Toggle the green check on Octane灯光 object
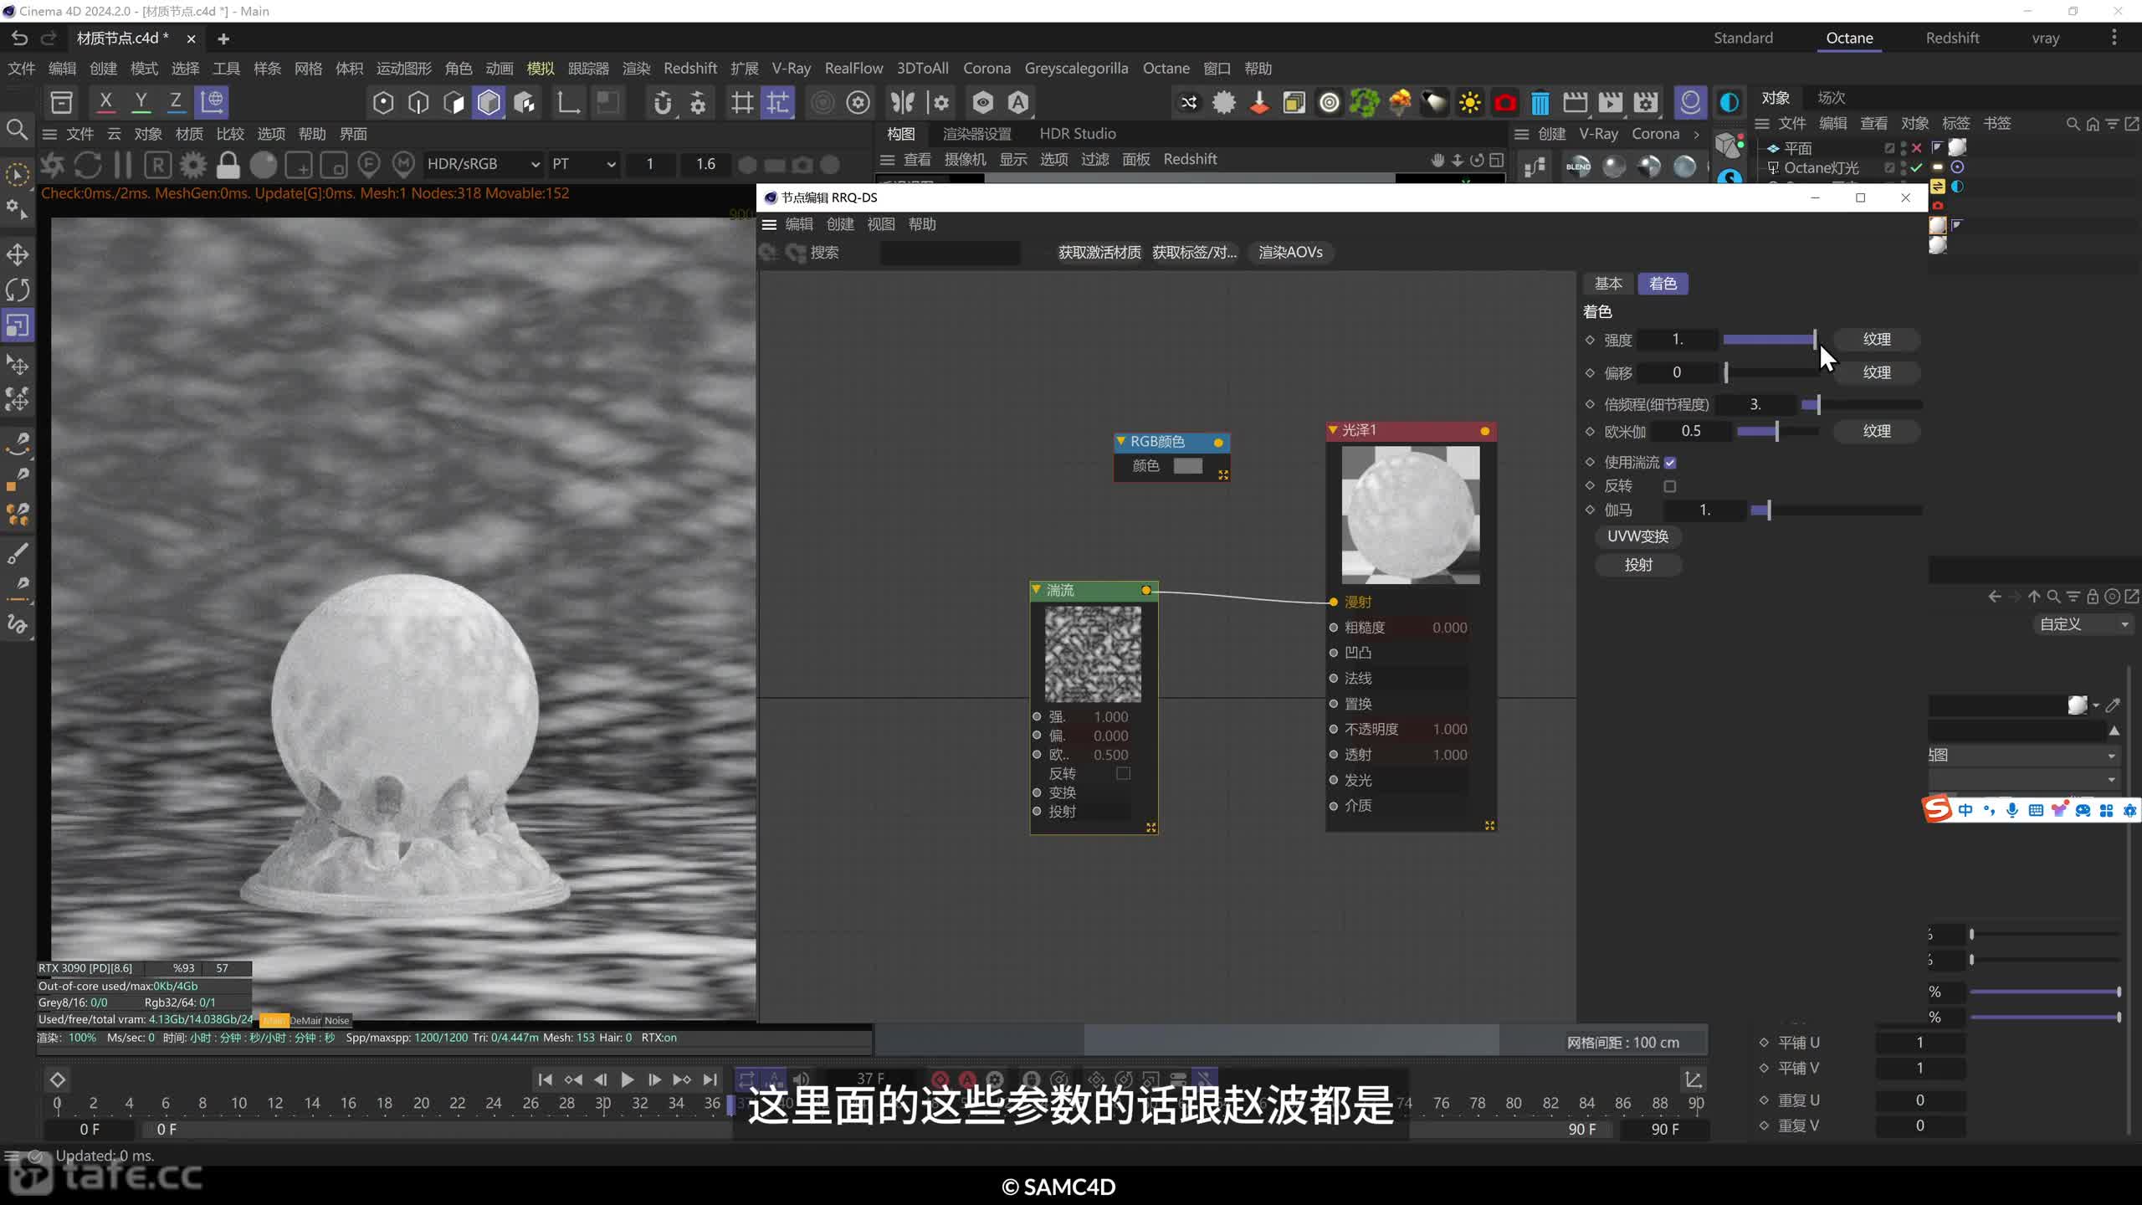 1916,167
